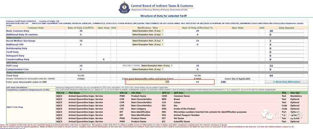Viewport: 313px width, 129px height.
Task: Click the 'GST Duty Calculation' label
Action: [17, 88]
